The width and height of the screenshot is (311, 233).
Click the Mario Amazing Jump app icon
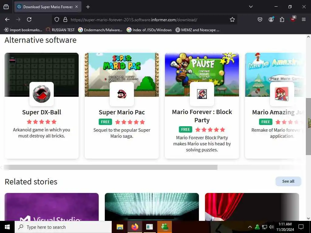[x=282, y=94]
